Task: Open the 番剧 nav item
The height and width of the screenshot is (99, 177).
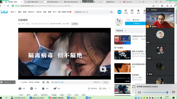Action: 20,12
